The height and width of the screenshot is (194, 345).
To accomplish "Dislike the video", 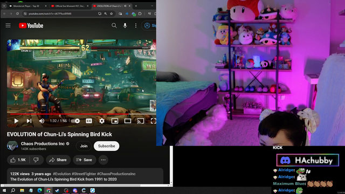I will (x=36, y=160).
